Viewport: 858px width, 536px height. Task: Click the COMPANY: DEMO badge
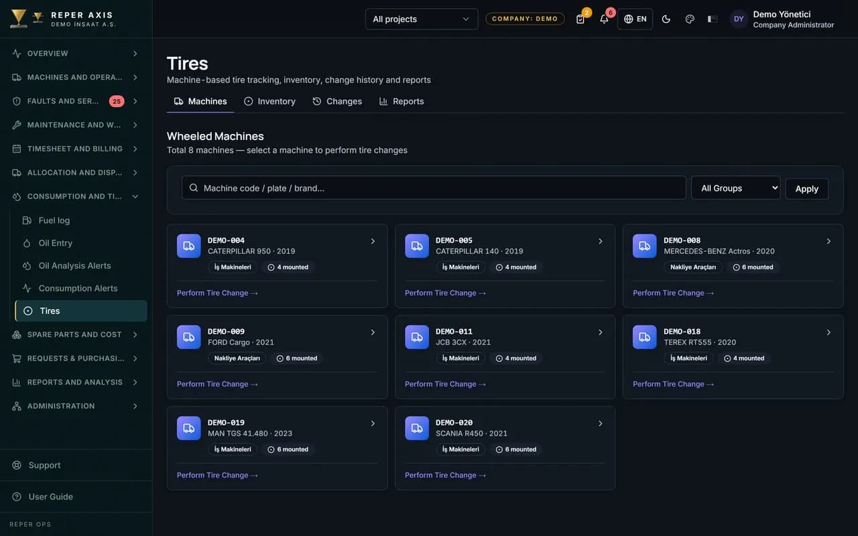click(x=525, y=19)
